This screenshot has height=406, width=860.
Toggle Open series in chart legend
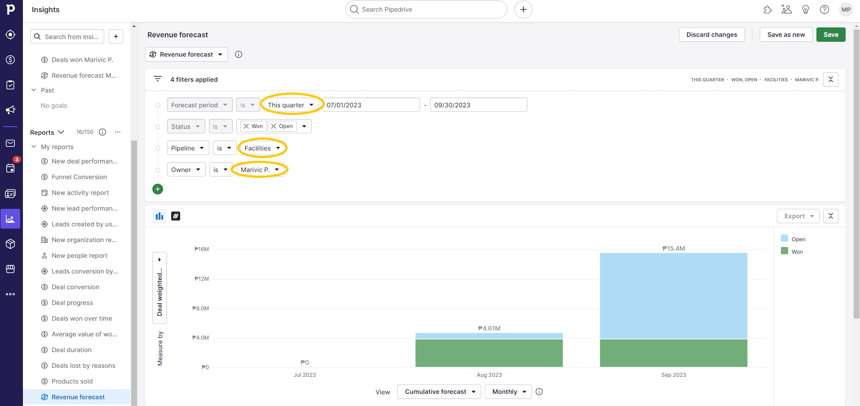click(793, 239)
